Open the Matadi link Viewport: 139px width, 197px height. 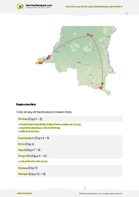point(22,150)
